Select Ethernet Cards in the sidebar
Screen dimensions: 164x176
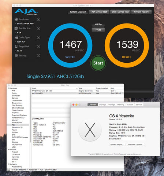[x=18, y=108]
